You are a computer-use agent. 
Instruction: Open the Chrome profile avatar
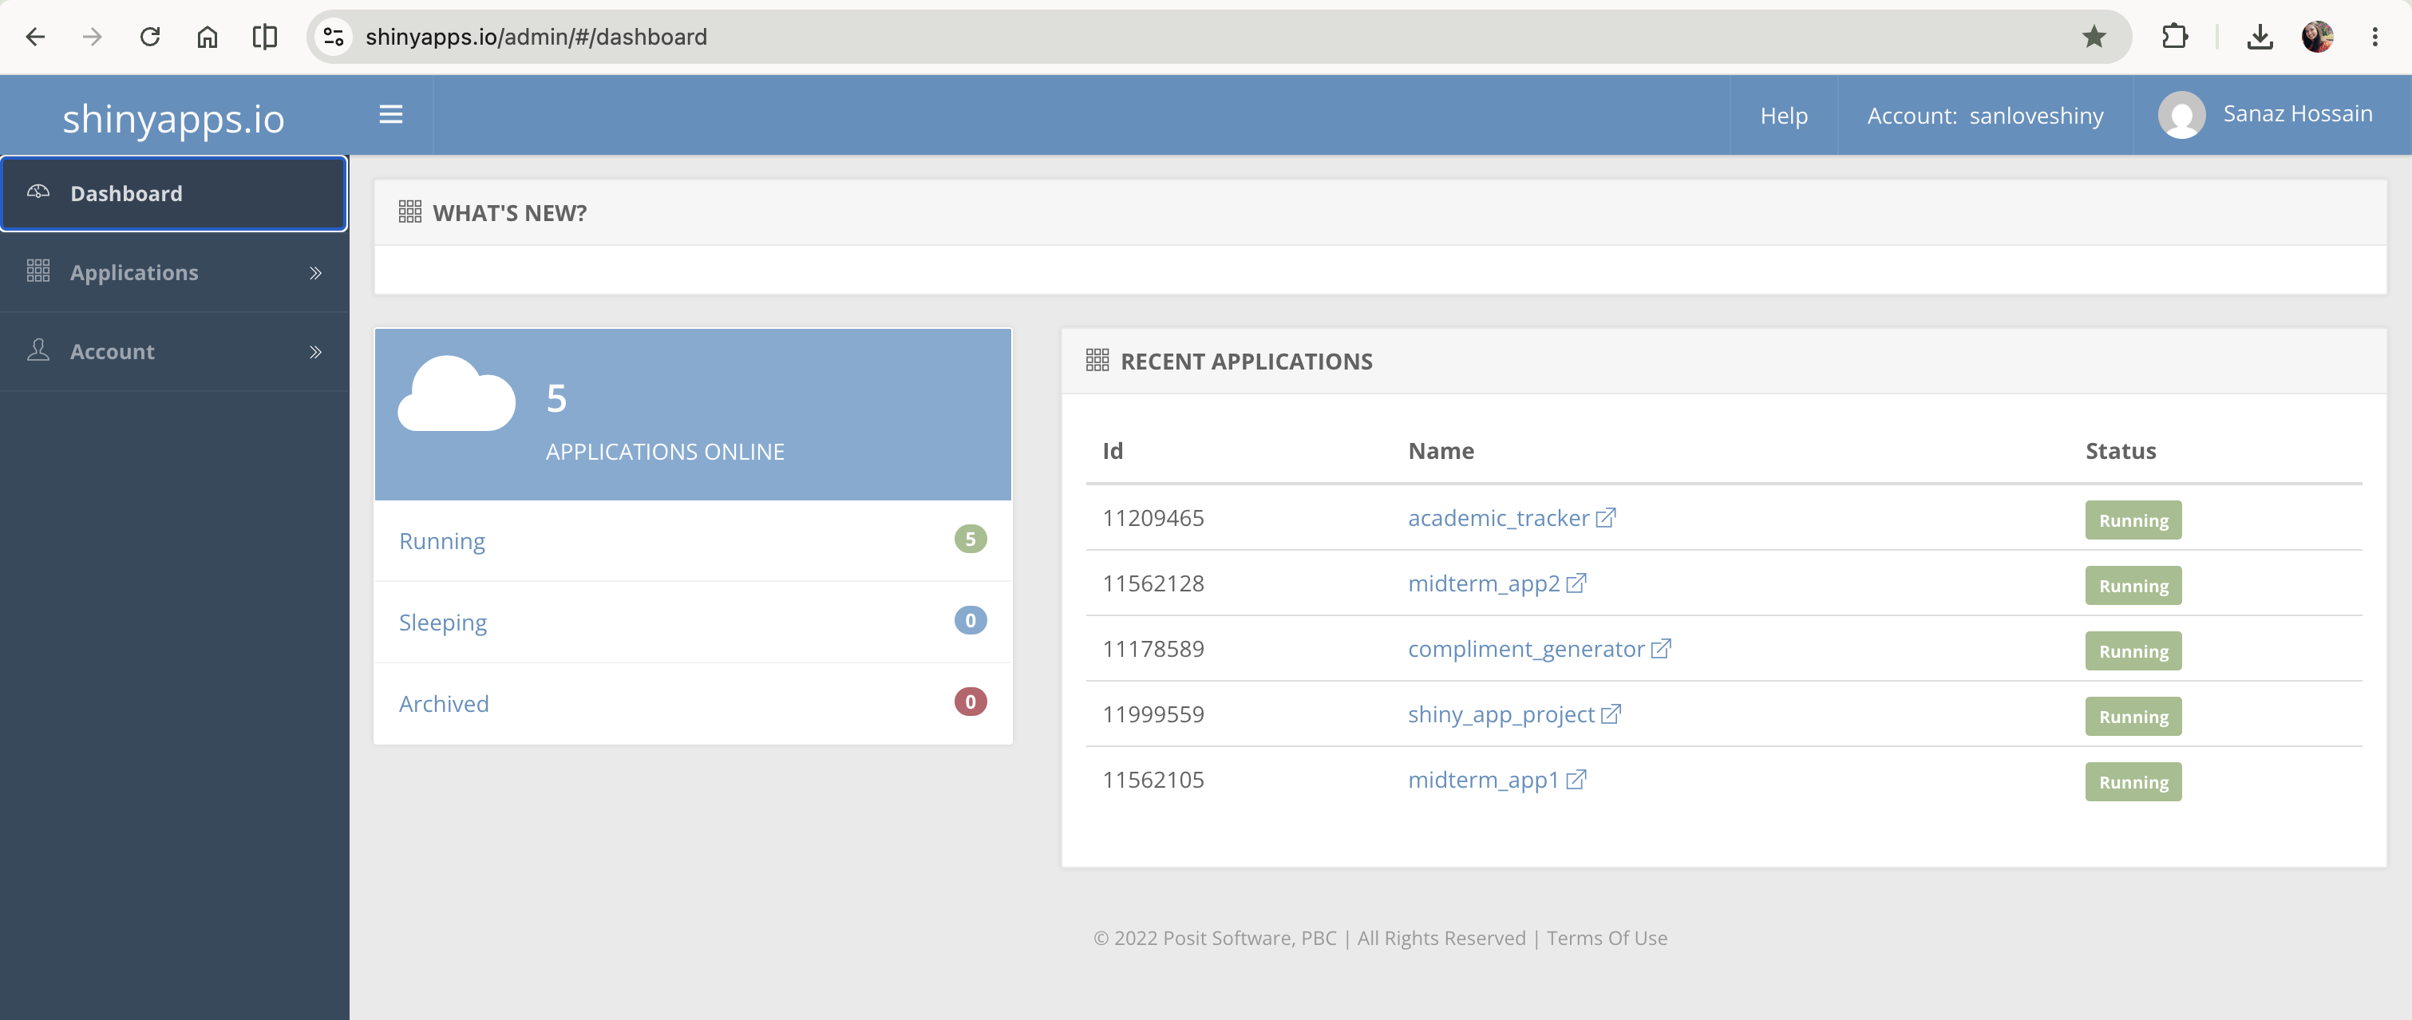(2318, 37)
